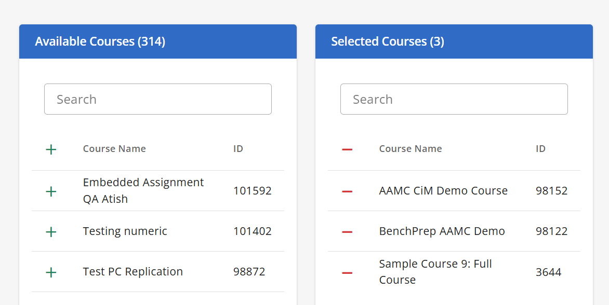The height and width of the screenshot is (305, 609).
Task: Add all available courses with header plus
Action: pos(51,149)
